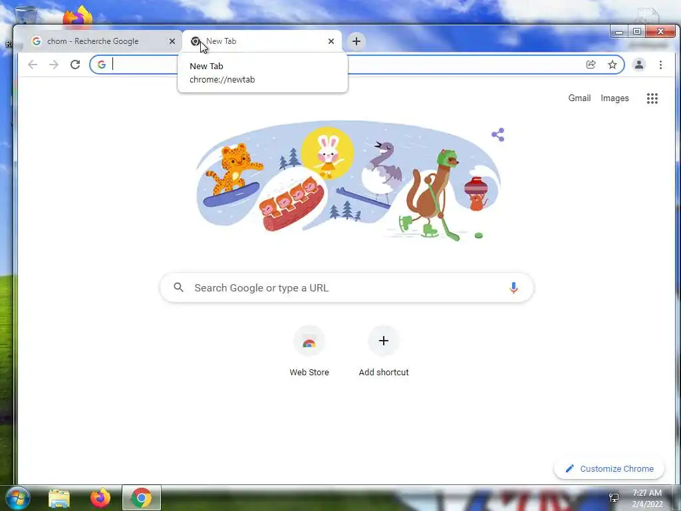Start voice search with the microphone

pos(513,287)
